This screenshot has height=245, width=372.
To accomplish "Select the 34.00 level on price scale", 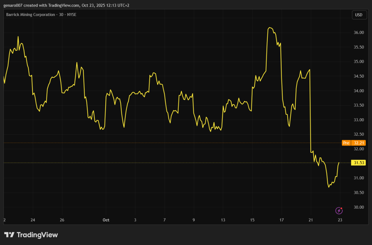I will click(359, 91).
